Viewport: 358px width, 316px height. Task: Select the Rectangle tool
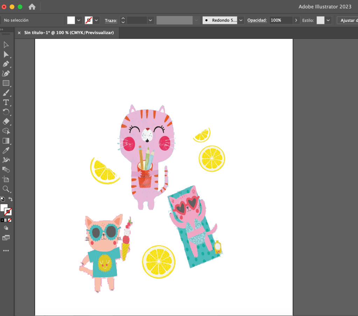point(6,83)
